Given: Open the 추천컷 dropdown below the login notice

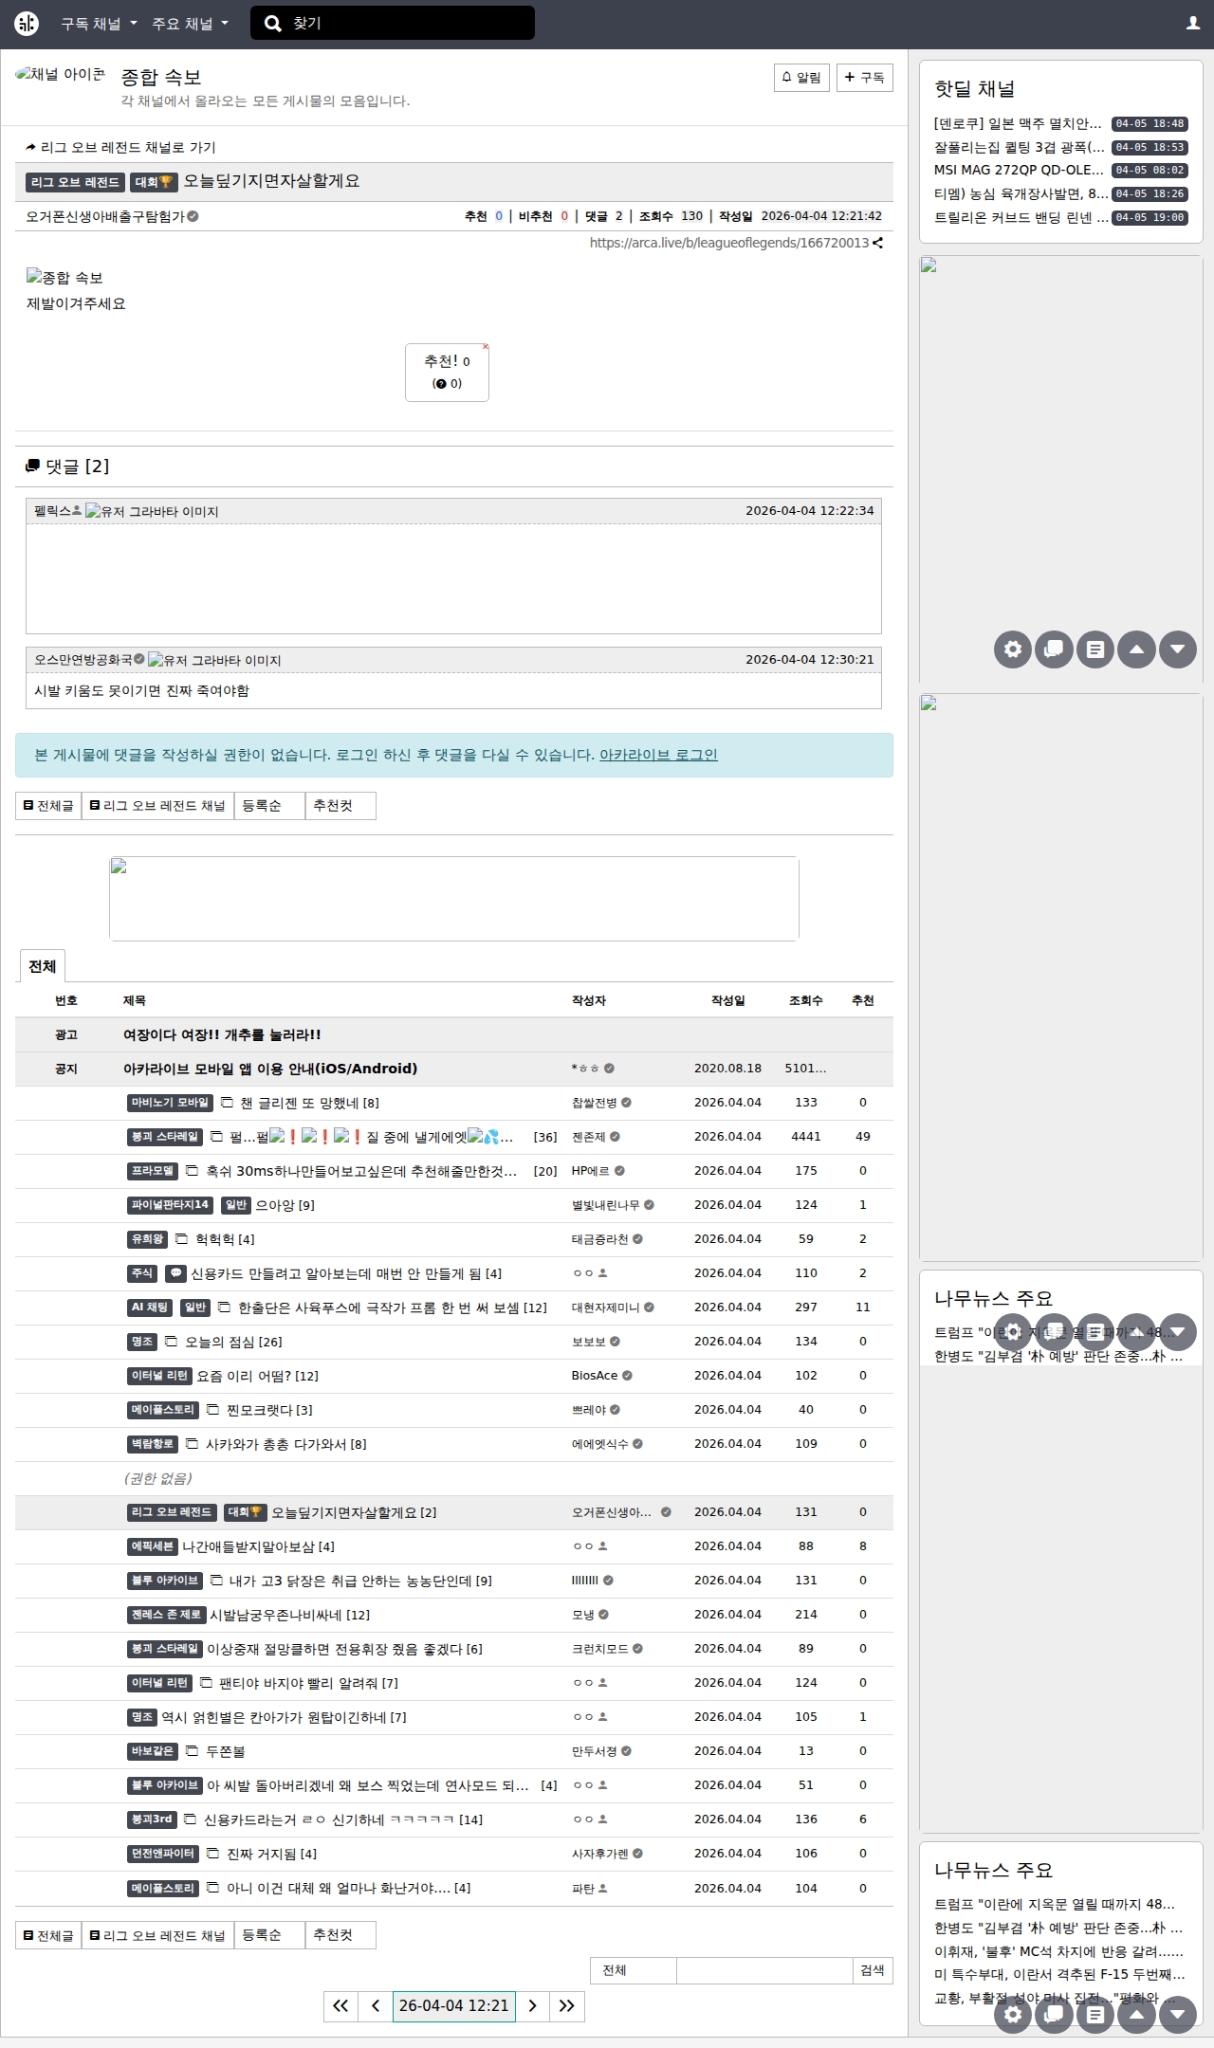Looking at the screenshot, I should coord(340,806).
